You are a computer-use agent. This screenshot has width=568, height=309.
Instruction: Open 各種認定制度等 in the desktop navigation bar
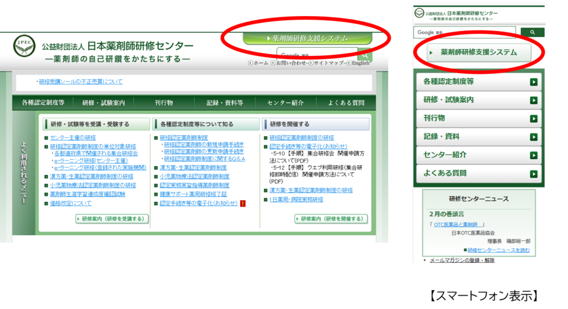coord(43,103)
